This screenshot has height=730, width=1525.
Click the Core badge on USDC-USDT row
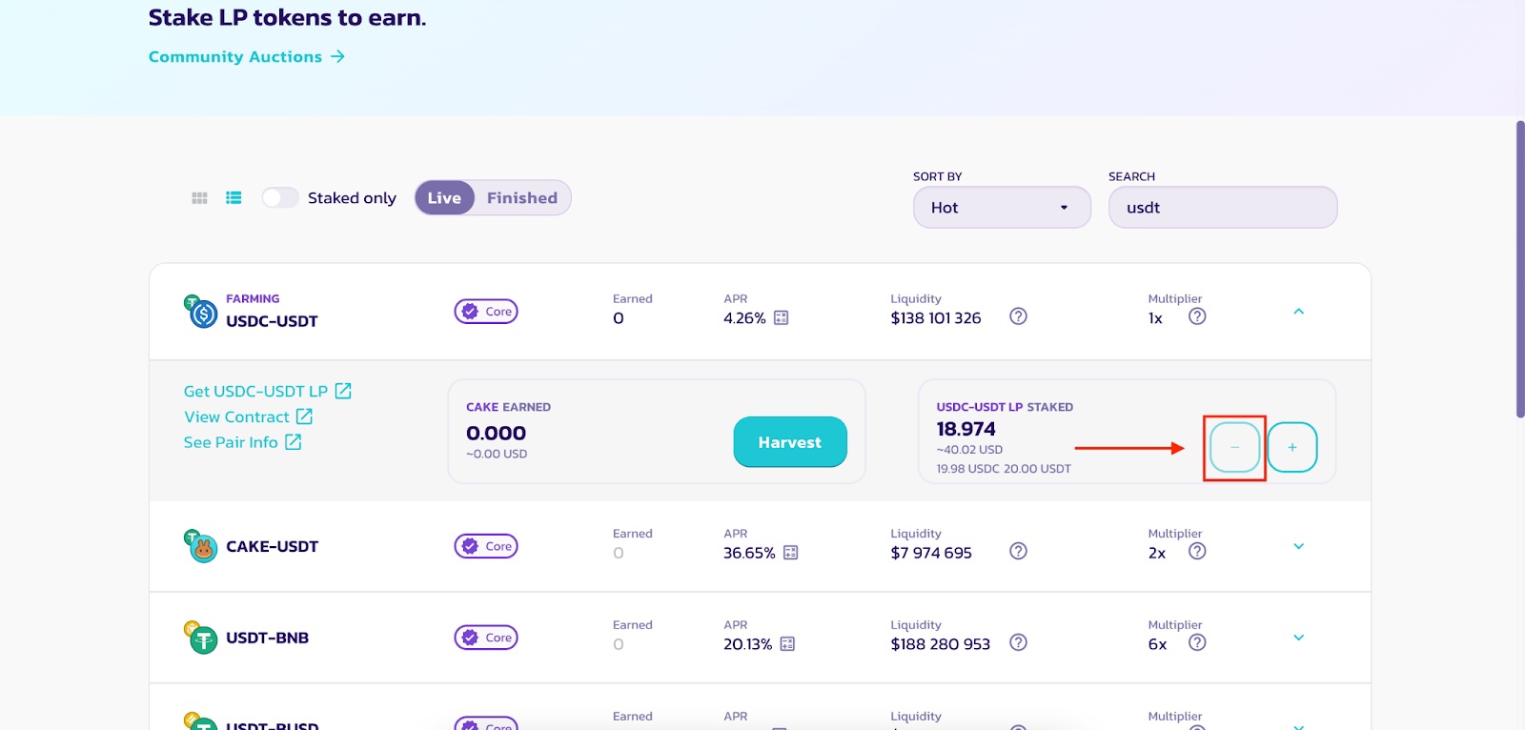pyautogui.click(x=486, y=311)
